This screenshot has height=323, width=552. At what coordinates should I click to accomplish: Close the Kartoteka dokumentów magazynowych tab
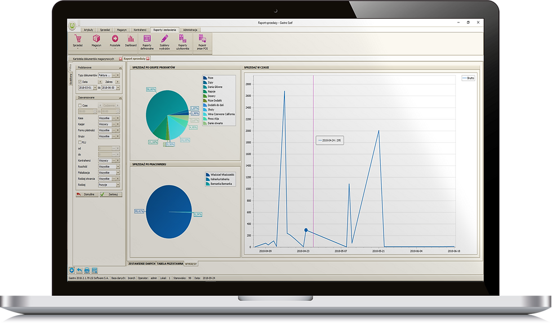pos(121,59)
